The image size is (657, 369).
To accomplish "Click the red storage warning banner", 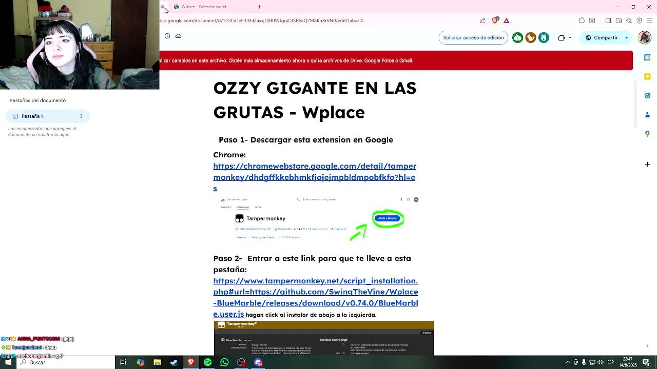I will click(x=396, y=60).
